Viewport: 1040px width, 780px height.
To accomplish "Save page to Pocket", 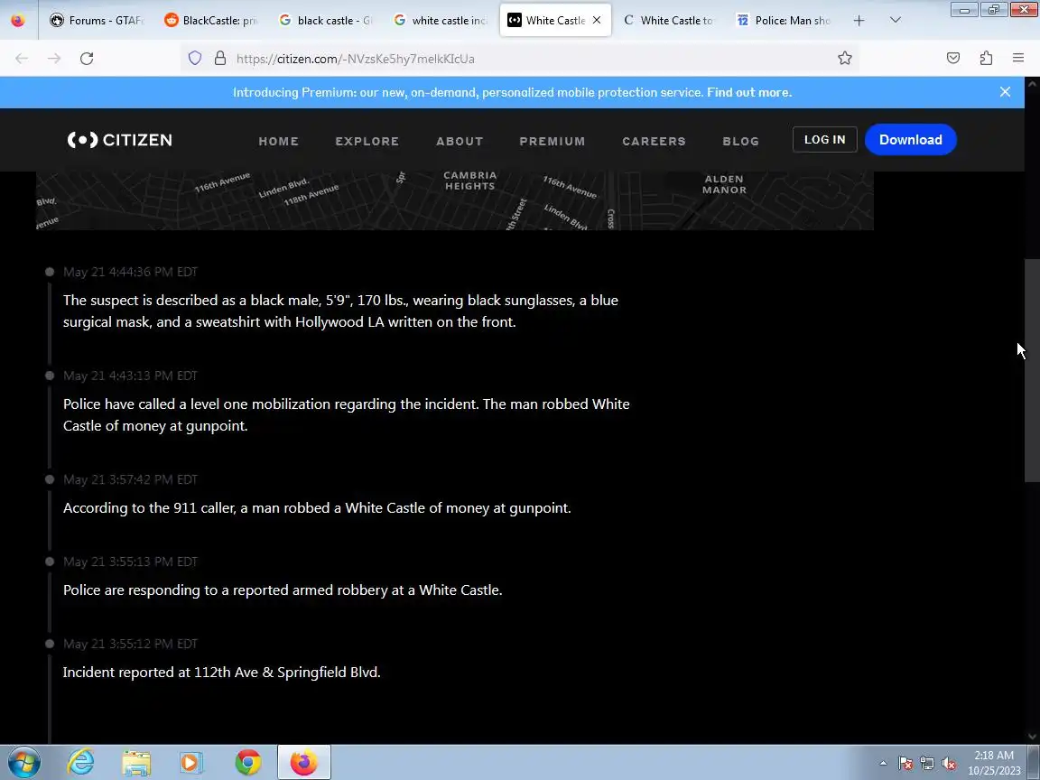I will 953,59.
